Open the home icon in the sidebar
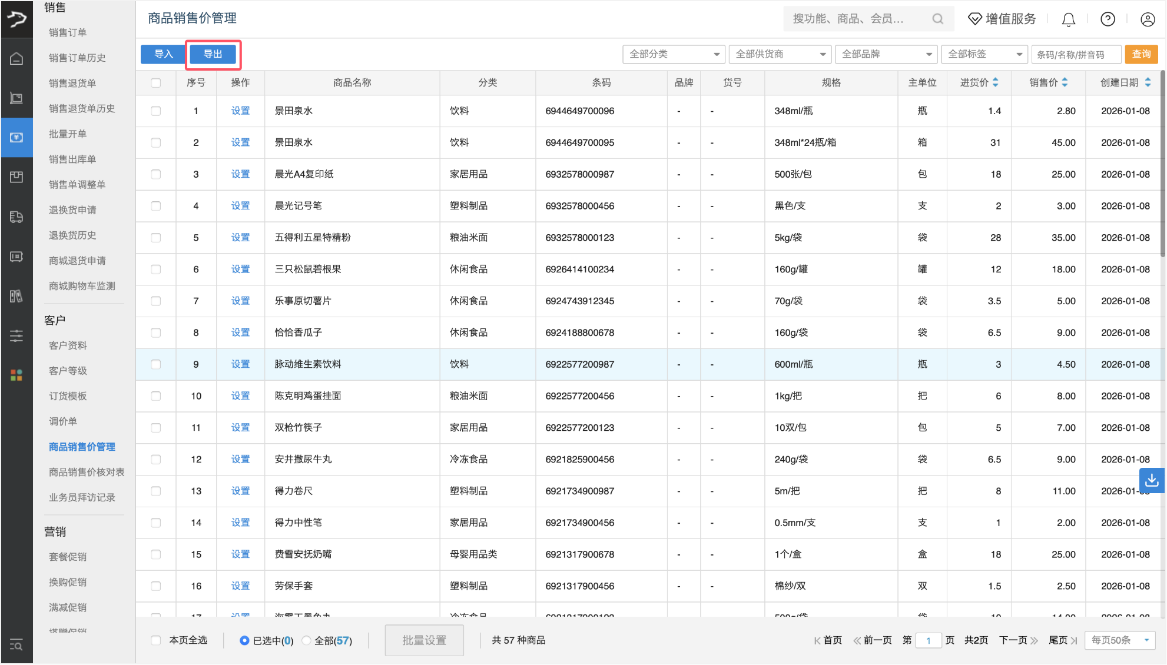The height and width of the screenshot is (665, 1167). [x=16, y=57]
